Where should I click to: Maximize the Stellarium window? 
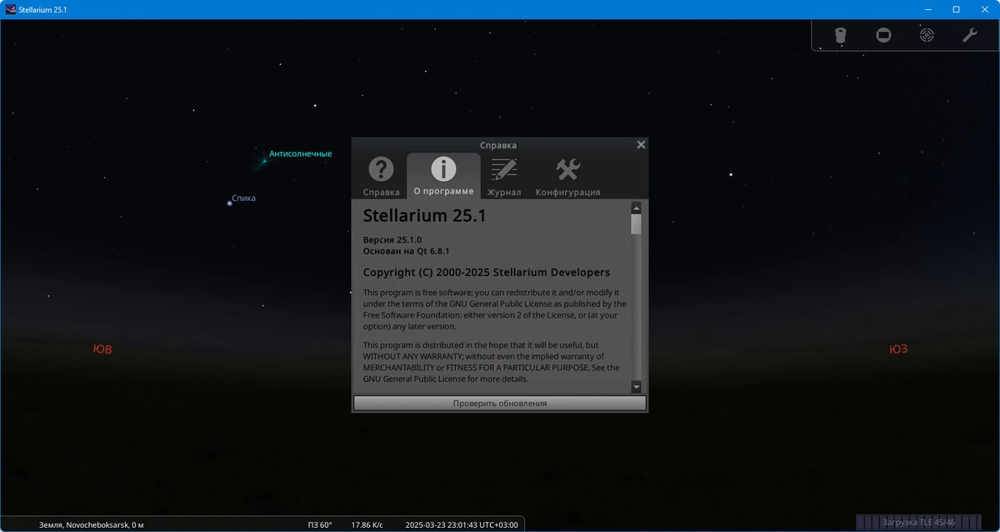[956, 9]
